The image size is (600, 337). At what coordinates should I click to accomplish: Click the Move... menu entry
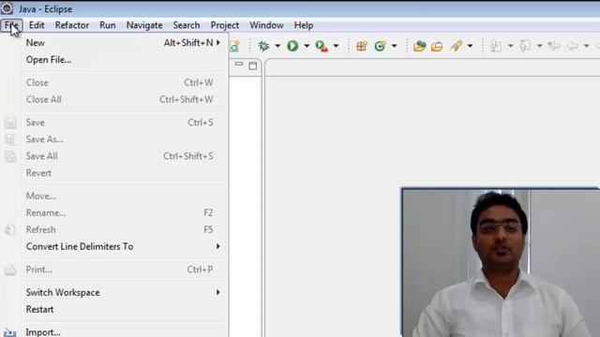[125, 196]
